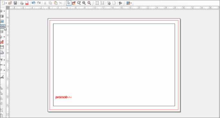Print the page using the printer icon
This screenshot has height=118, width=220.
[22, 3]
